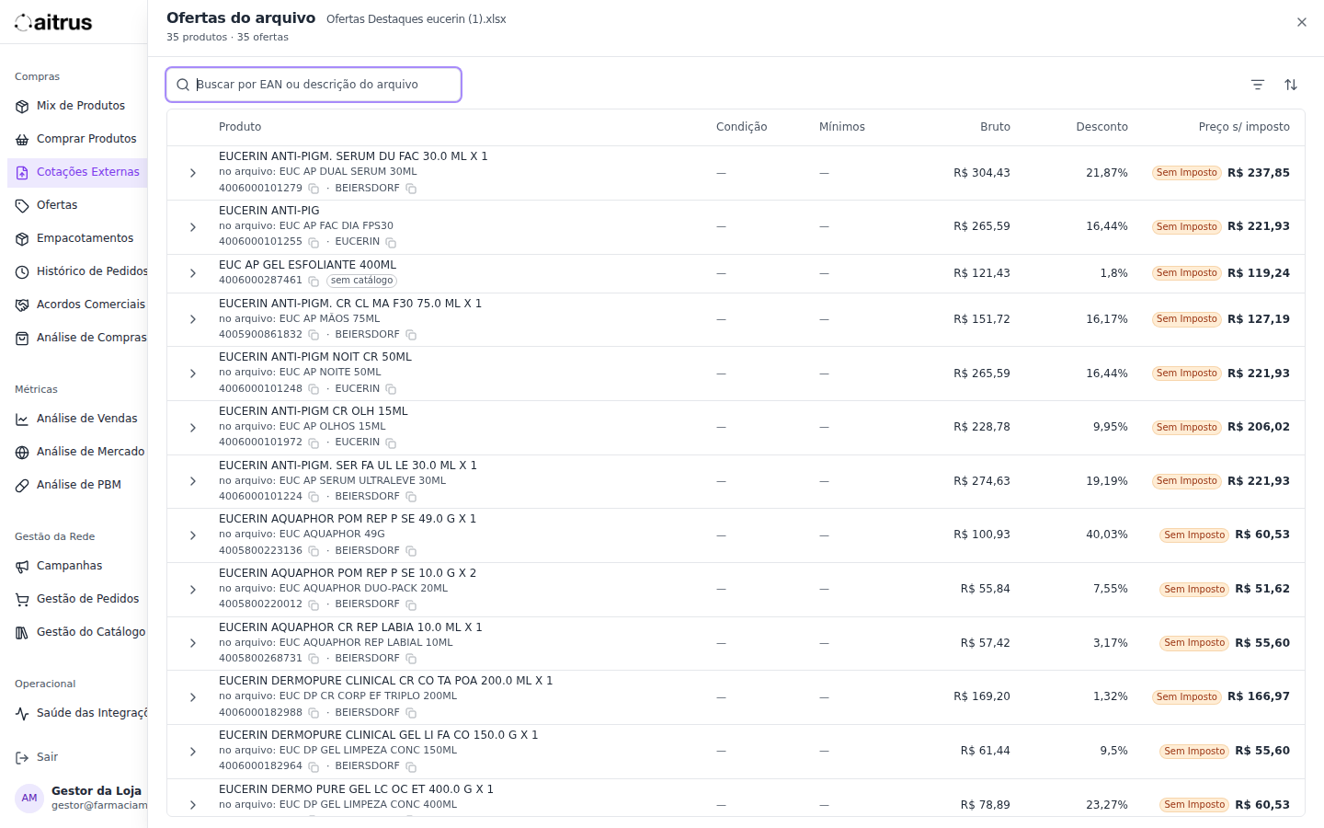The height and width of the screenshot is (828, 1324).
Task: Copy EAN 4006000101224
Action: tap(314, 497)
